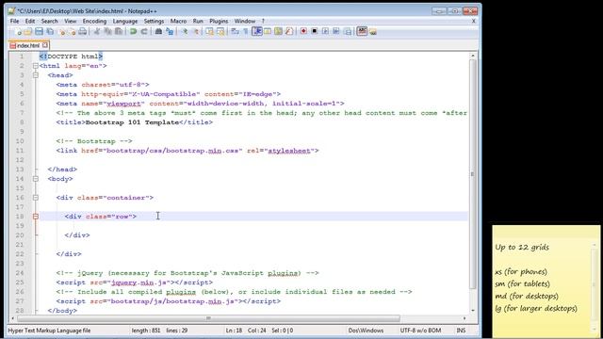
Task: Open the Search menu
Action: pos(49,21)
